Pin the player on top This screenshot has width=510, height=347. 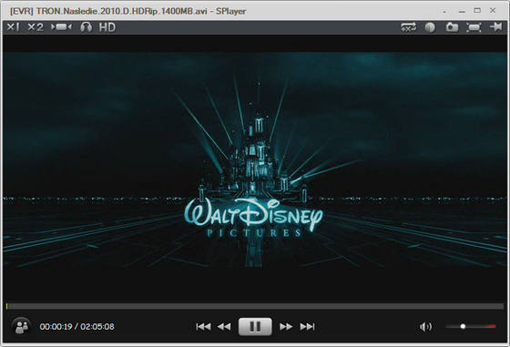pos(496,27)
